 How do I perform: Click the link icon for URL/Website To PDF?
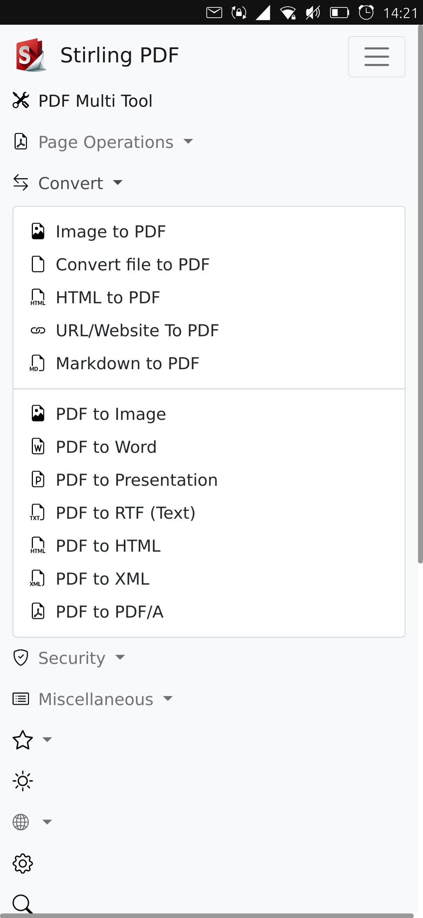[38, 330]
